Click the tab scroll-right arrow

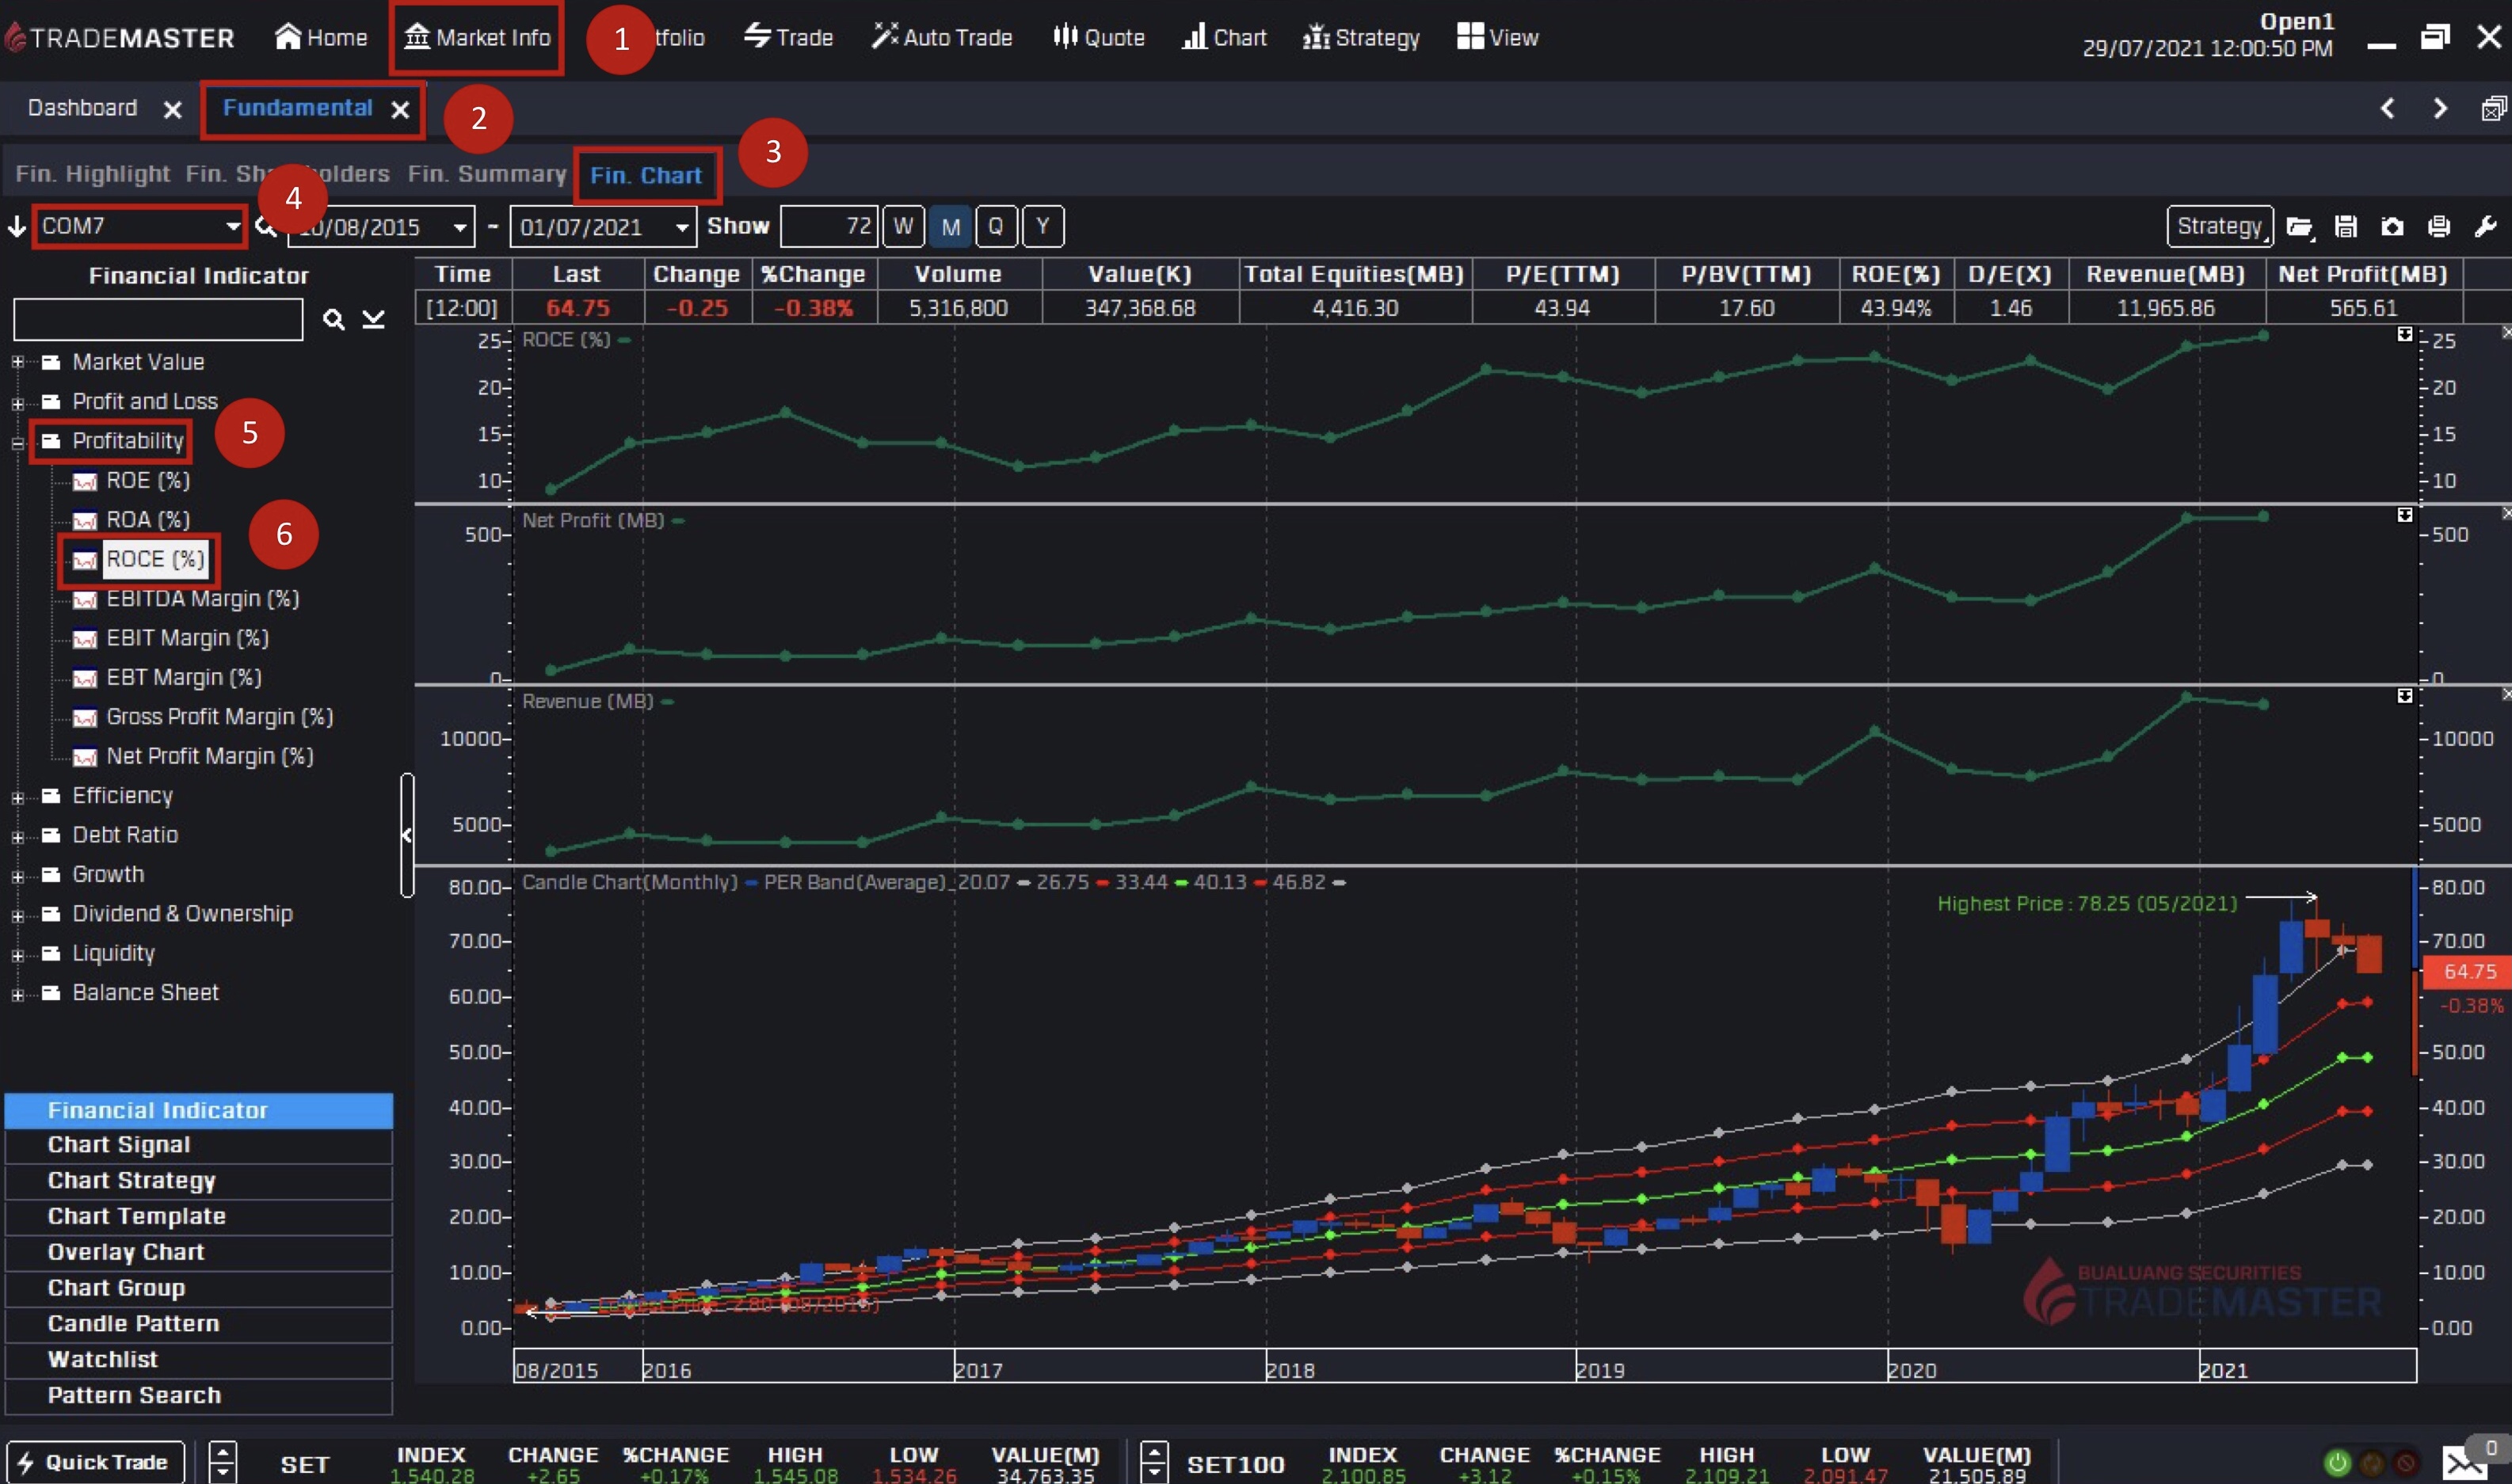pos(2441,108)
